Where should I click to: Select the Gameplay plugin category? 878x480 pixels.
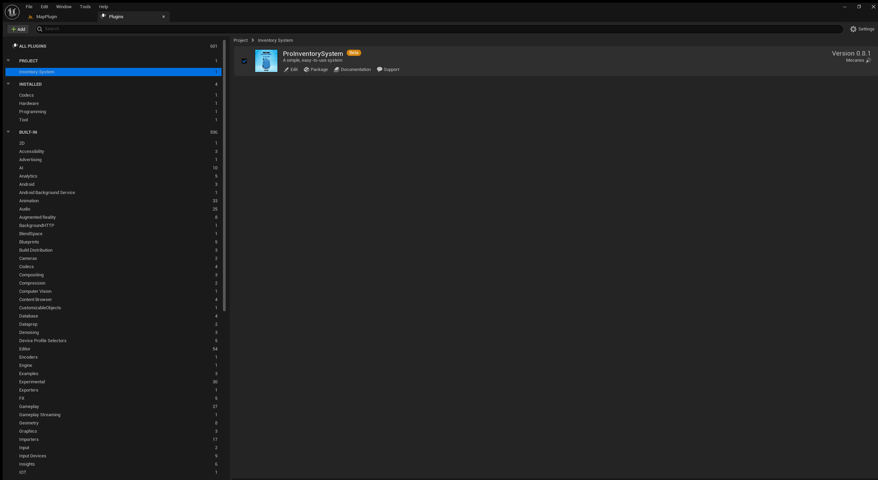pos(28,406)
